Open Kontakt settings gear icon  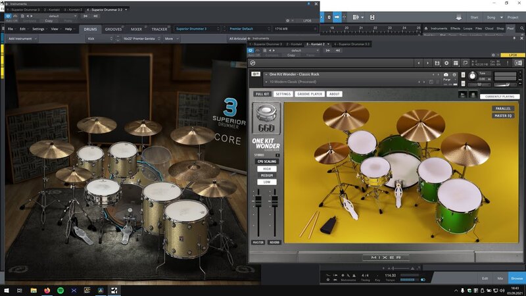pyautogui.click(x=447, y=62)
